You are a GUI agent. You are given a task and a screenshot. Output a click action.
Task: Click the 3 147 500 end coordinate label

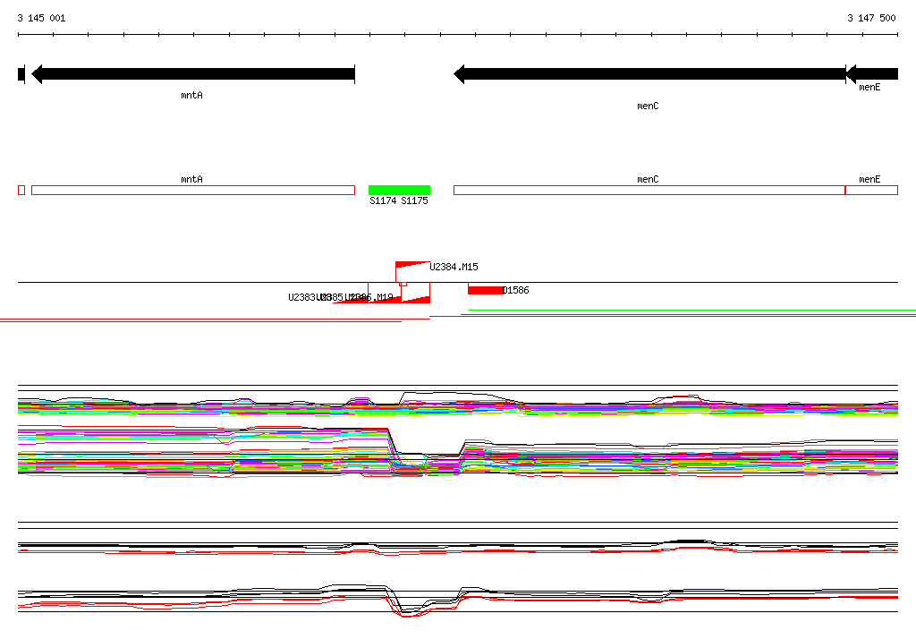tap(871, 18)
